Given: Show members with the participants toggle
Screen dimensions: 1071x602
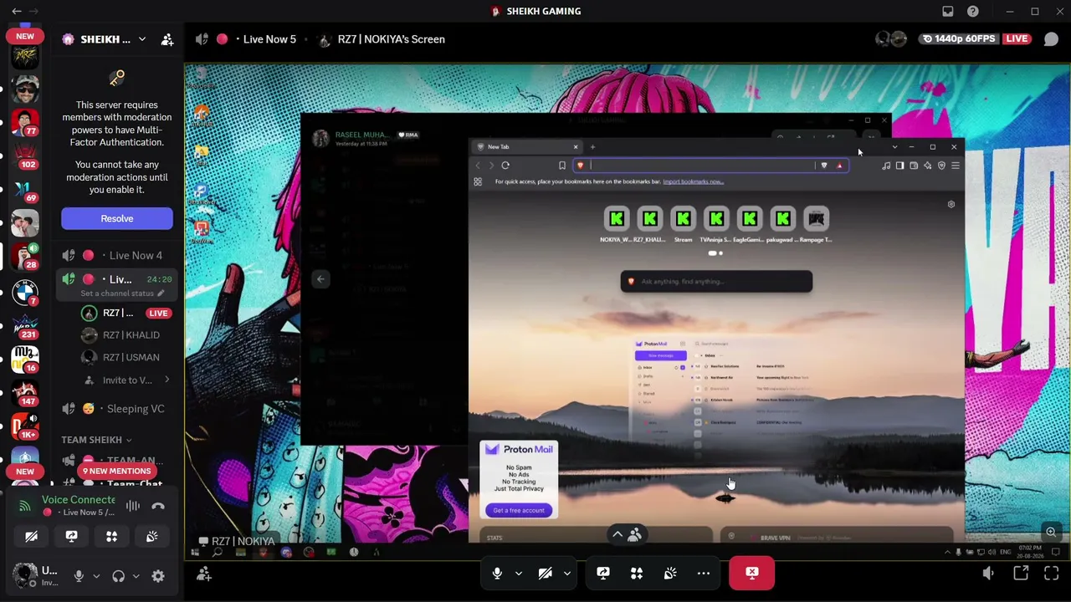Looking at the screenshot, I should [x=627, y=535].
